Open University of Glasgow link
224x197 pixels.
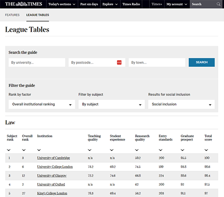[x=52, y=176]
